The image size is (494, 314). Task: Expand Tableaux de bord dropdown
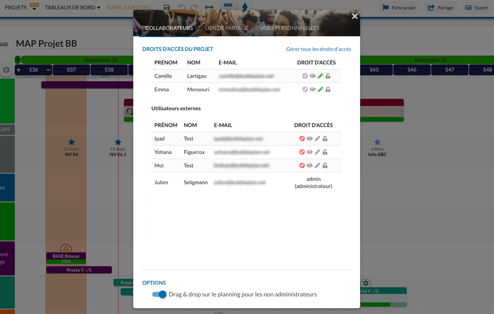(73, 7)
